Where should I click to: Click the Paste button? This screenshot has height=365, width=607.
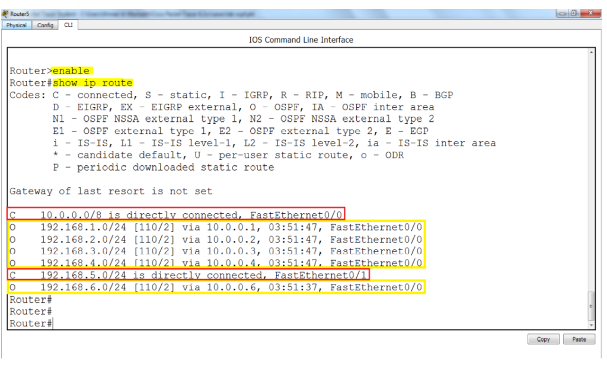coord(579,339)
